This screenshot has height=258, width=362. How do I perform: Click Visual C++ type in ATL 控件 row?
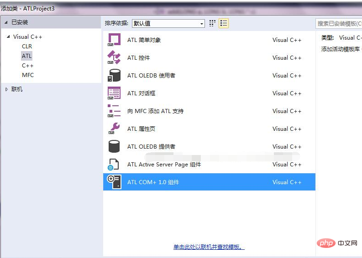coord(287,57)
